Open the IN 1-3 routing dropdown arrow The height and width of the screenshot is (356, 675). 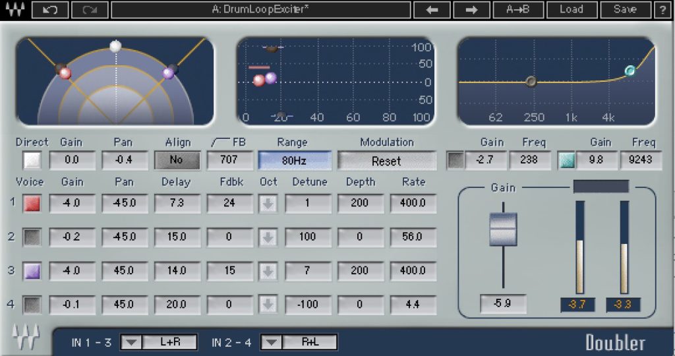point(131,343)
